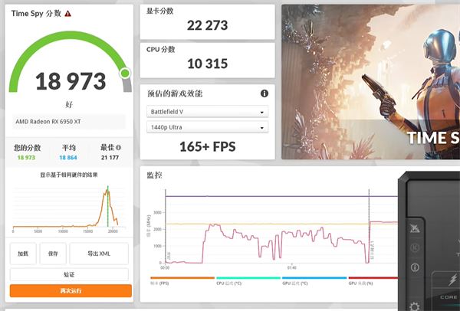Click the green score gauge indicator knob

tap(125, 74)
